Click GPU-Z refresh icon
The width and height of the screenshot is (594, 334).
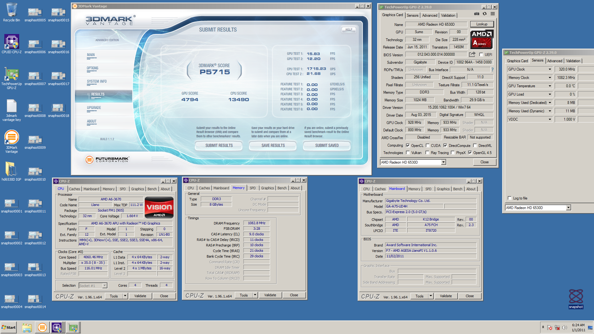484,14
